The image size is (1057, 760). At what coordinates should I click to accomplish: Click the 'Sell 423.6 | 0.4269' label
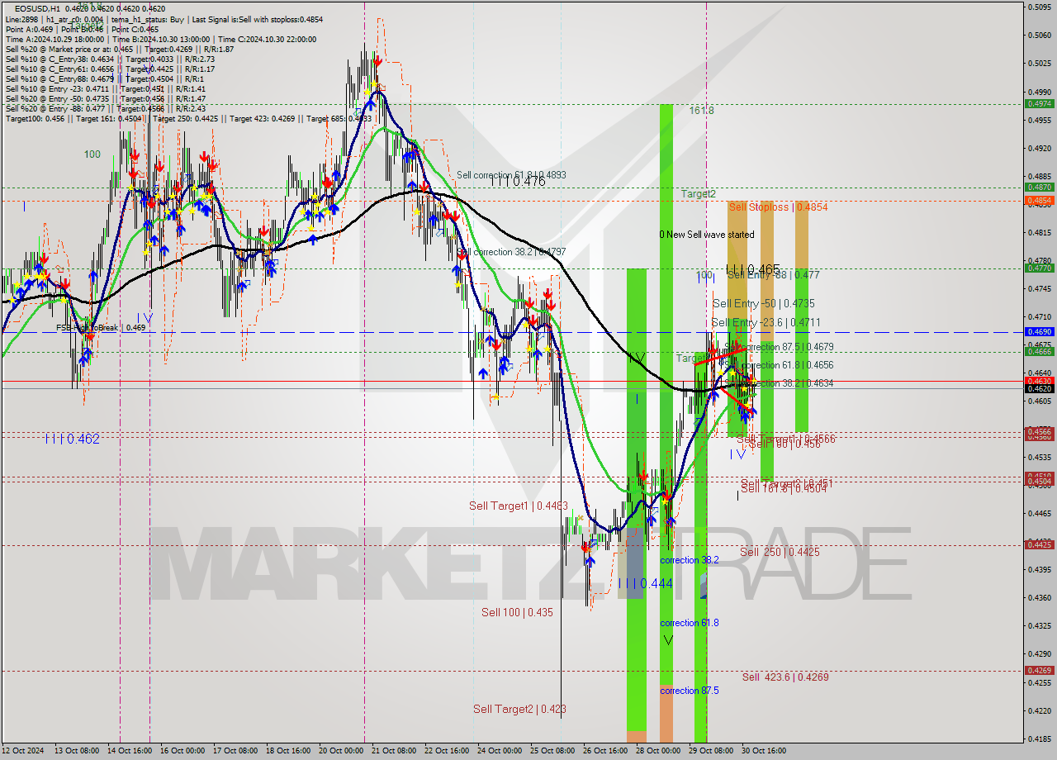(784, 677)
